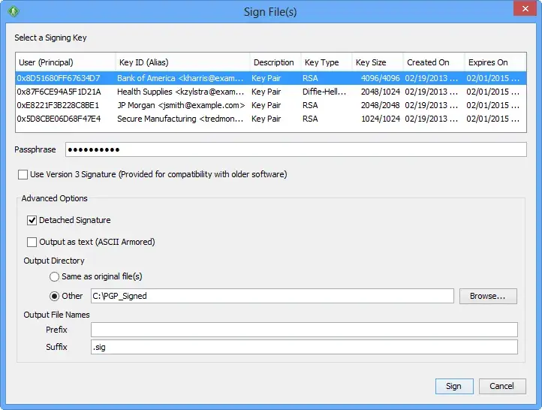Focus the Passphrase input field
Viewport: 542px width, 410px height.
point(296,149)
